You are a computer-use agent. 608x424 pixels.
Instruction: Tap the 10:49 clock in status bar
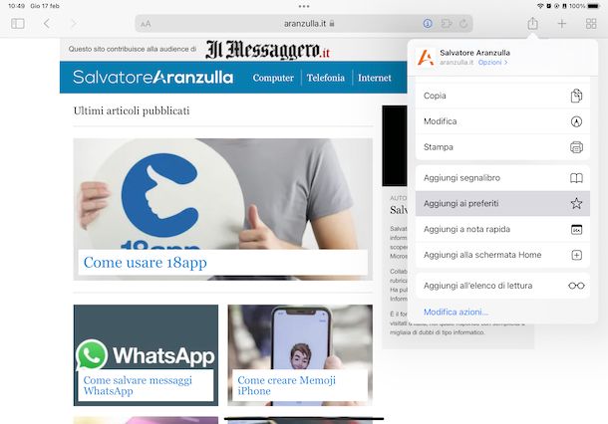coord(16,6)
